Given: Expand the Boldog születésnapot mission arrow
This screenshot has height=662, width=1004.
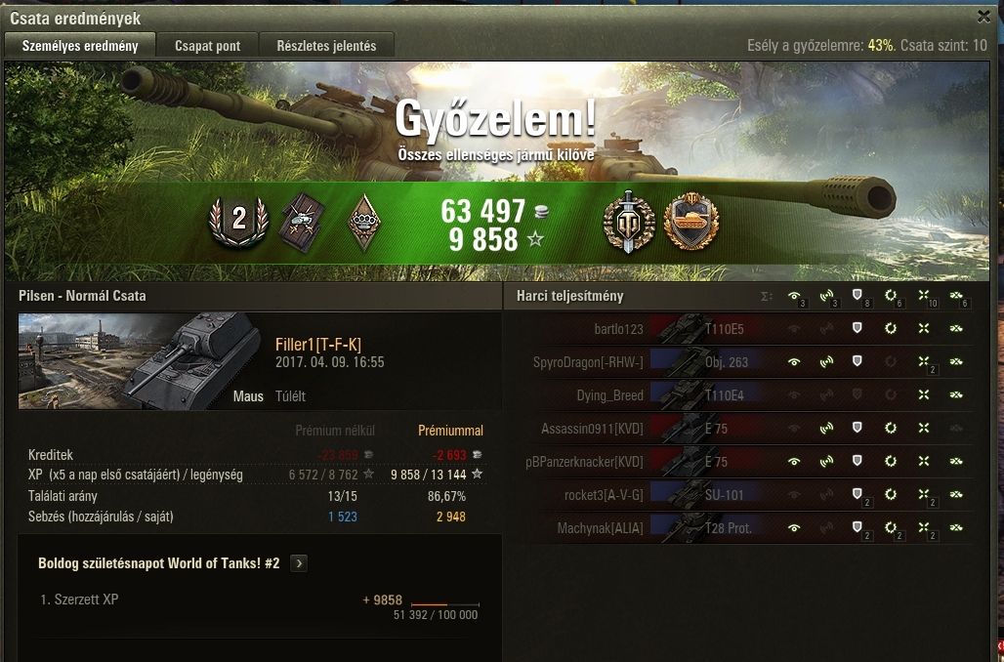Looking at the screenshot, I should point(299,563).
